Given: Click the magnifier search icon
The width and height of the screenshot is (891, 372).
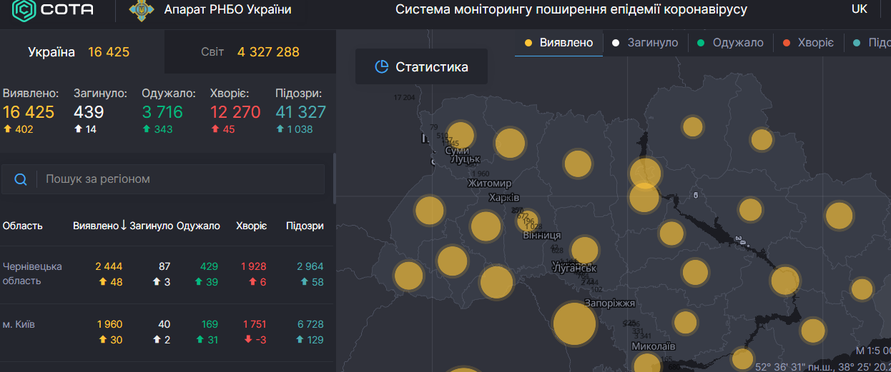Looking at the screenshot, I should (21, 179).
